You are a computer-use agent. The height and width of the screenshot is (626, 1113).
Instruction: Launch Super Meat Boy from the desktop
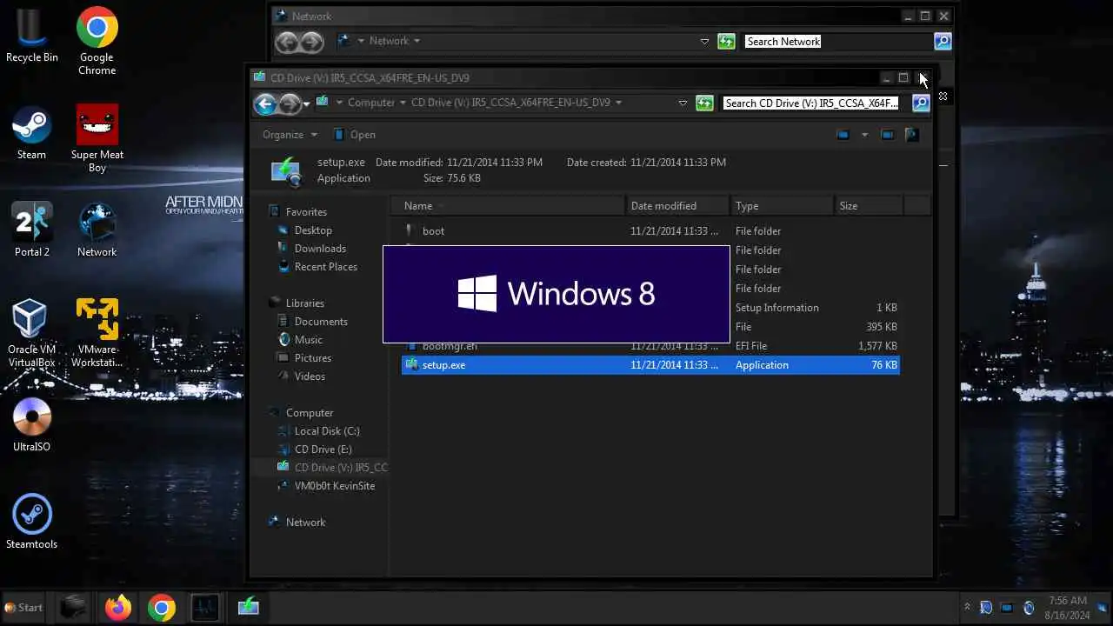pyautogui.click(x=97, y=139)
